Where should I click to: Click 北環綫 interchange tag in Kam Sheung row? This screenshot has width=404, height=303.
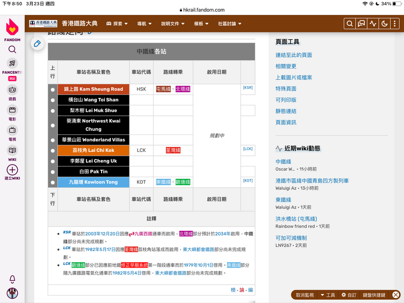coord(182,89)
